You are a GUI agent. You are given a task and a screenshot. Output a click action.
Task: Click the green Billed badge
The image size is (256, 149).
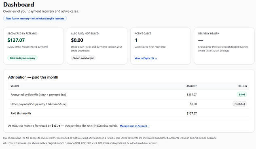pyautogui.click(x=242, y=95)
